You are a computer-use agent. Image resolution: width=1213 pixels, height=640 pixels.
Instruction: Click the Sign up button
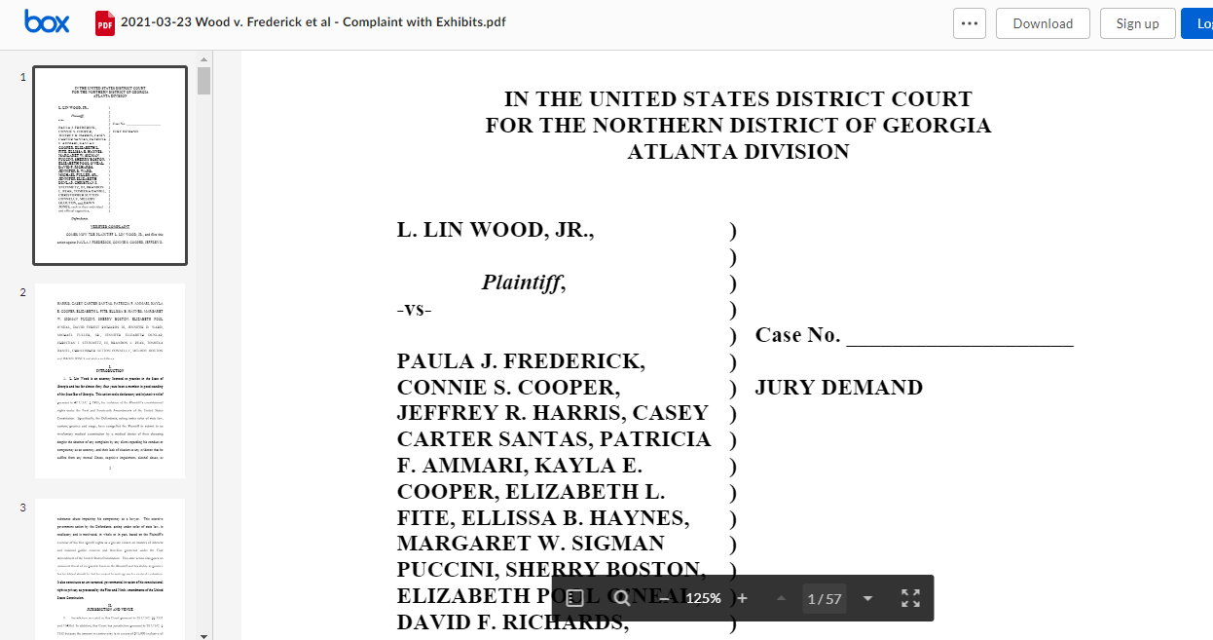pos(1137,23)
